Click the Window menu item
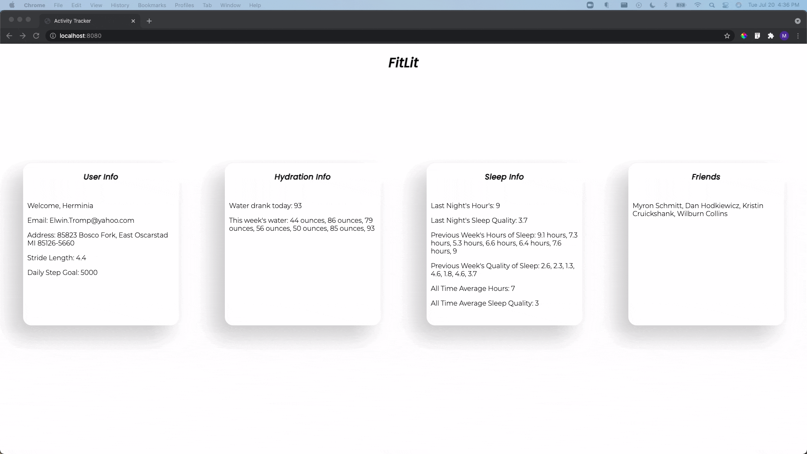The height and width of the screenshot is (454, 807). (231, 5)
